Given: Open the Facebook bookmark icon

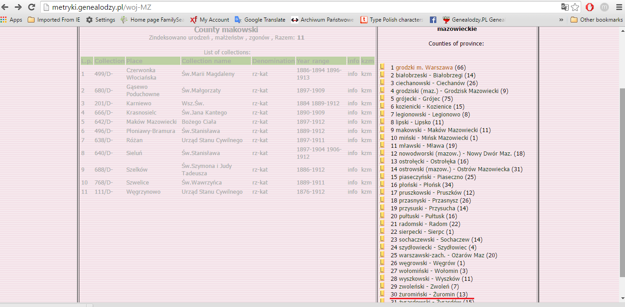Looking at the screenshot, I should coord(433,20).
